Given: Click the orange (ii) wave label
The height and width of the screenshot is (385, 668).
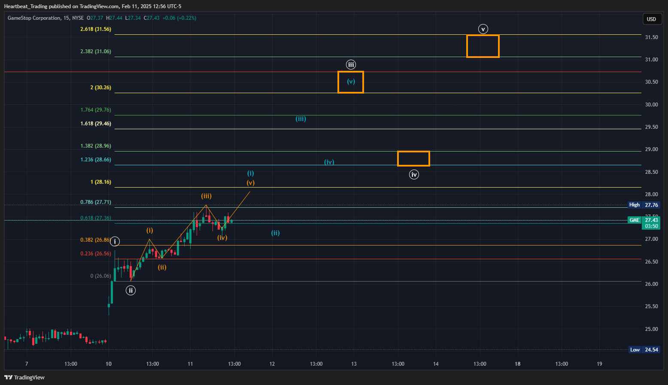Looking at the screenshot, I should 162,267.
